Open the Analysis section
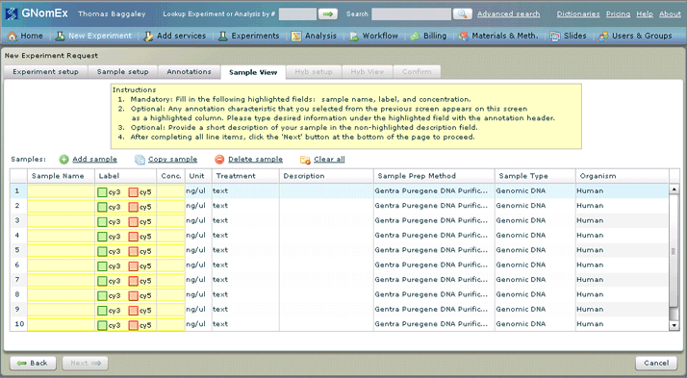Screen dimensions: 687x378 tap(314, 36)
